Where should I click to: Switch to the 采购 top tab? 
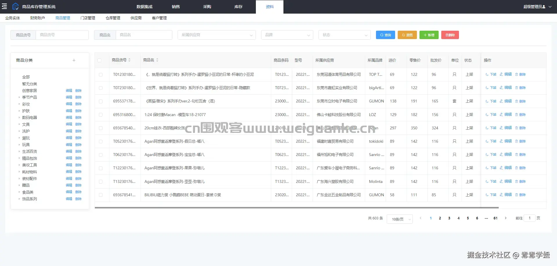point(207,7)
